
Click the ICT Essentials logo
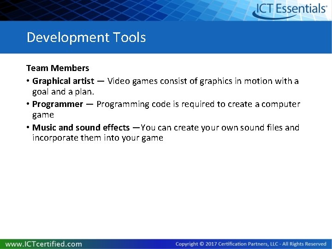(290, 11)
